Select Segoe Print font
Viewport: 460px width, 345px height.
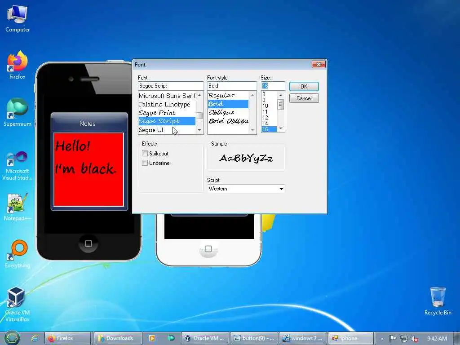click(167, 113)
